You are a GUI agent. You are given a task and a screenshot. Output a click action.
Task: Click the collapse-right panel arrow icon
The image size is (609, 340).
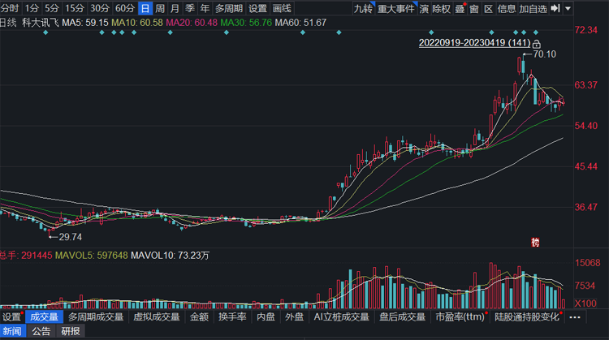[555, 8]
